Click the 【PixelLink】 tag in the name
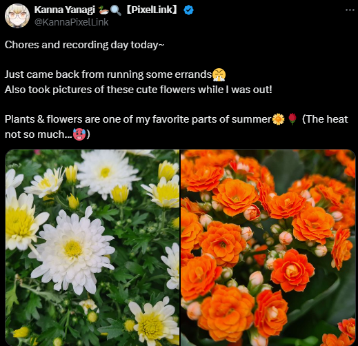The width and height of the screenshot is (358, 346). click(152, 10)
